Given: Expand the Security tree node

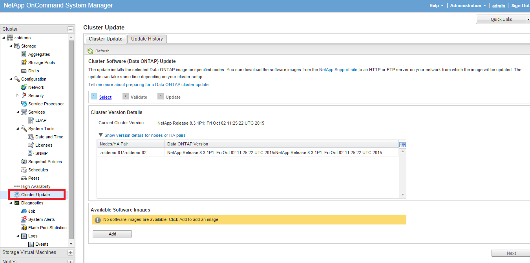Looking at the screenshot, I should tap(18, 96).
